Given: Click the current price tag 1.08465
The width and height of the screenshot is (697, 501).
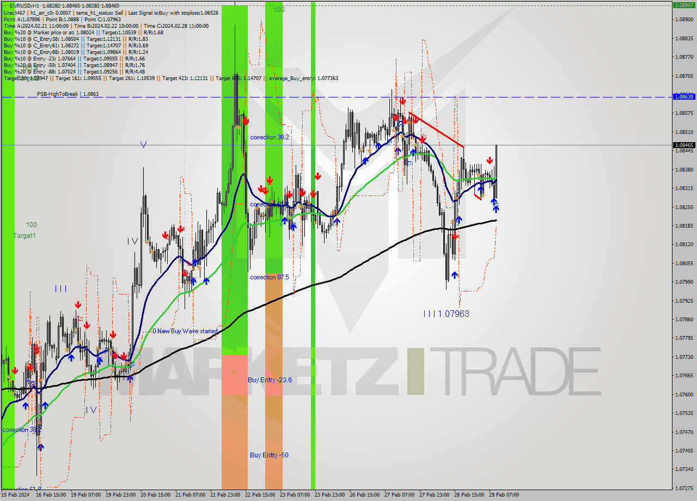Looking at the screenshot, I should pos(684,145).
